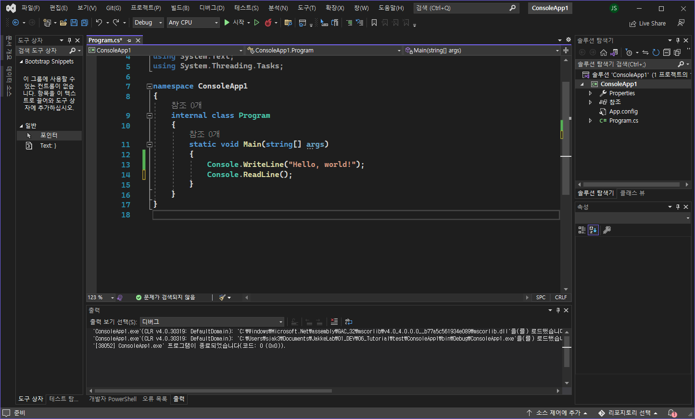The width and height of the screenshot is (695, 419).
Task: Click the Solution Explorer Home icon
Action: pyautogui.click(x=604, y=52)
